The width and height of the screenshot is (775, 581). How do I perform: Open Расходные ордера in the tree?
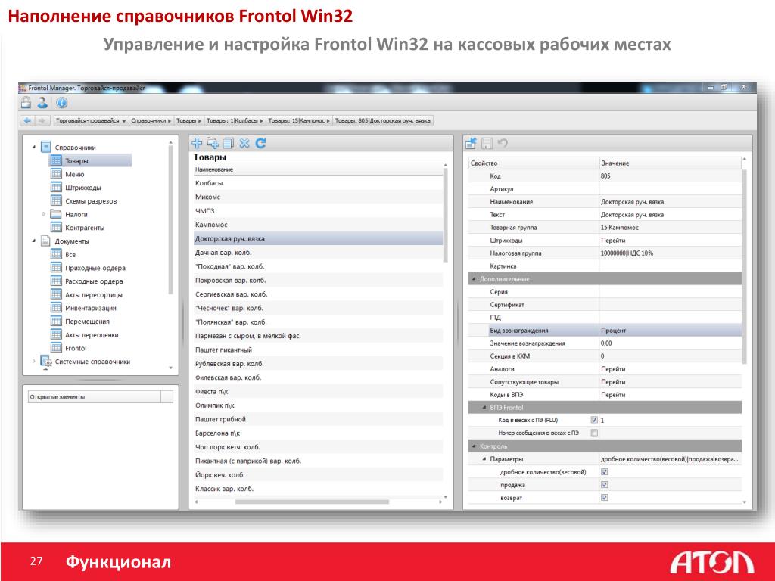coord(94,281)
